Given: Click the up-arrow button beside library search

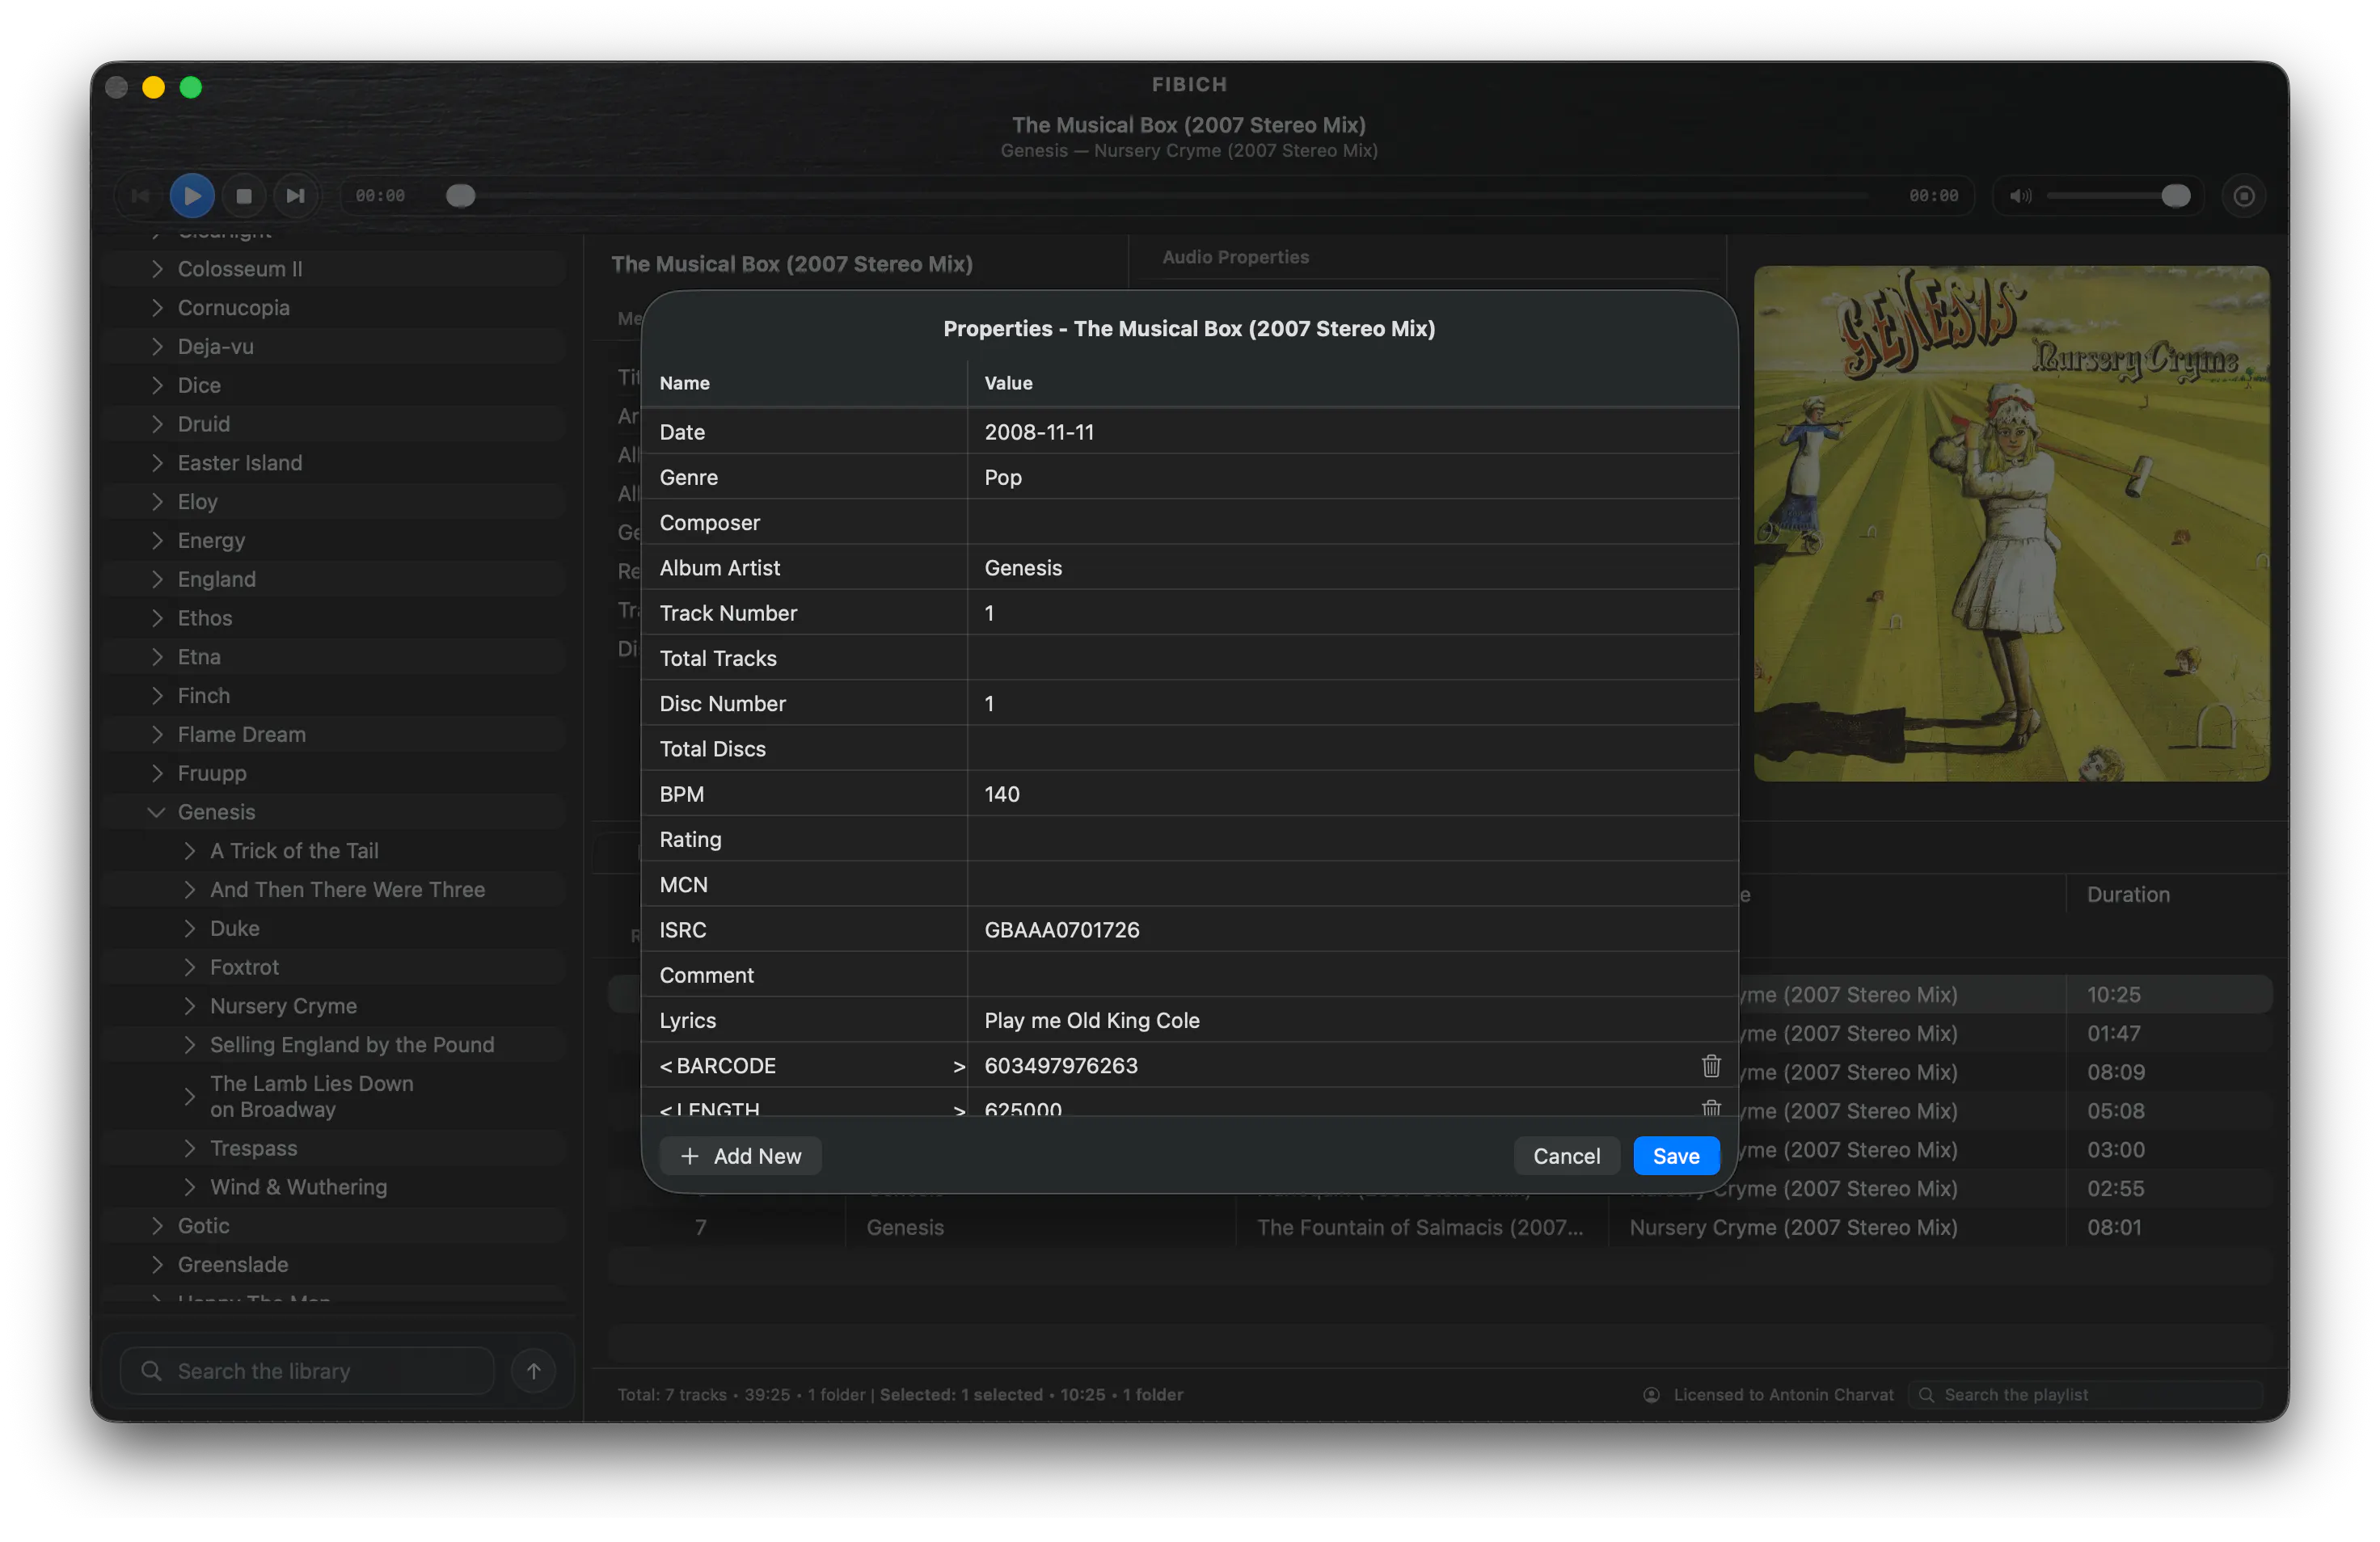Looking at the screenshot, I should [x=534, y=1371].
